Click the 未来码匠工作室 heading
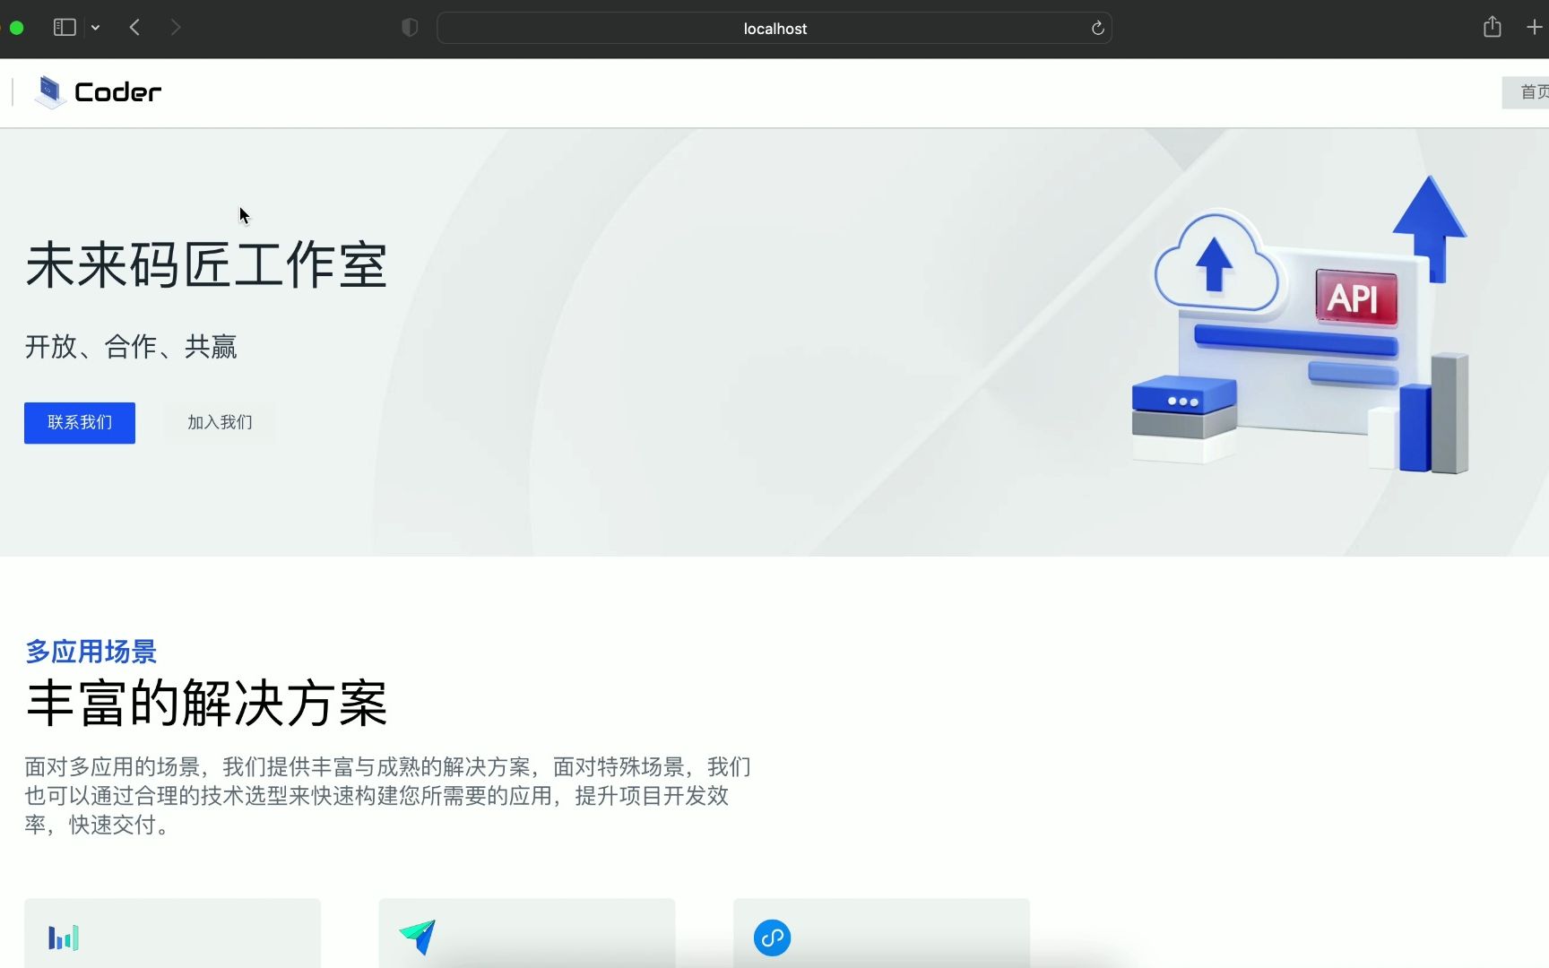Screen dimensions: 1549x968 [x=206, y=265]
